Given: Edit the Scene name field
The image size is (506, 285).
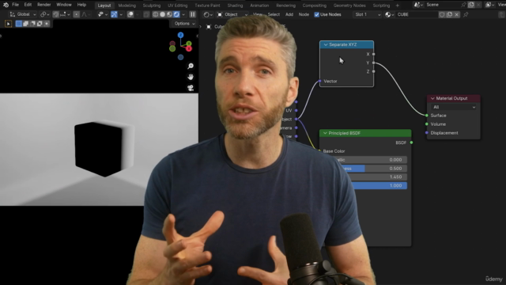Looking at the screenshot, I should pos(444,5).
